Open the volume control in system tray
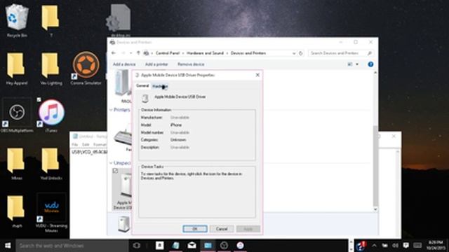449x252 pixels. [x=395, y=246]
